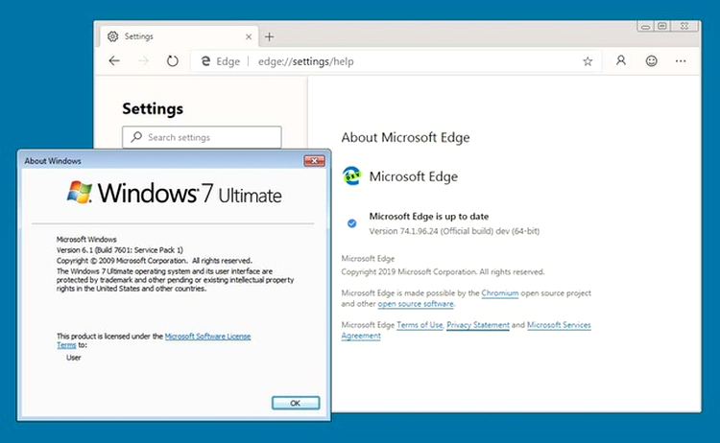Close the Settings tab
This screenshot has height=443, width=720.
click(x=249, y=36)
